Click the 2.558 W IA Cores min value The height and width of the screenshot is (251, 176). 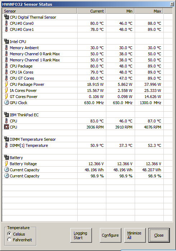click(125, 90)
